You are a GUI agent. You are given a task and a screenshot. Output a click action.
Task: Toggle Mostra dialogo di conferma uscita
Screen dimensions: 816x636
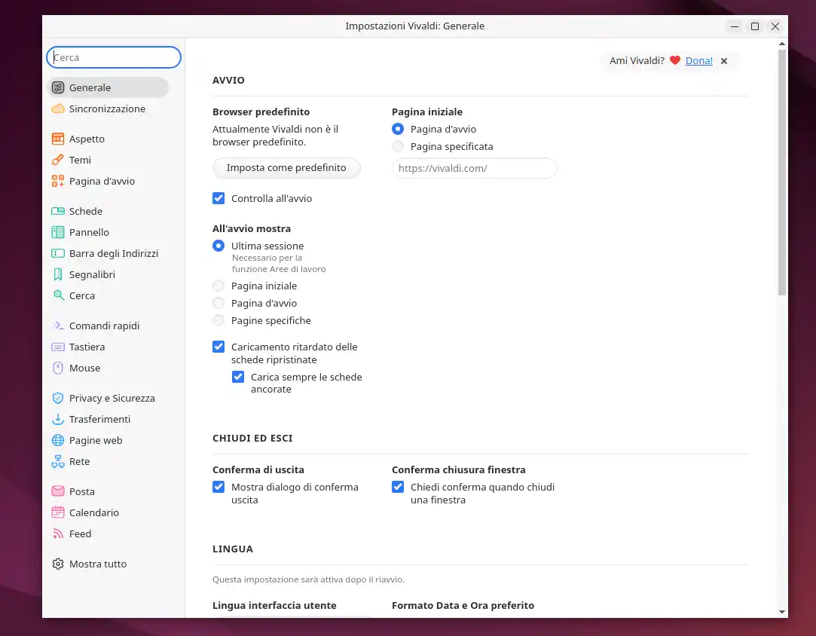(x=219, y=487)
